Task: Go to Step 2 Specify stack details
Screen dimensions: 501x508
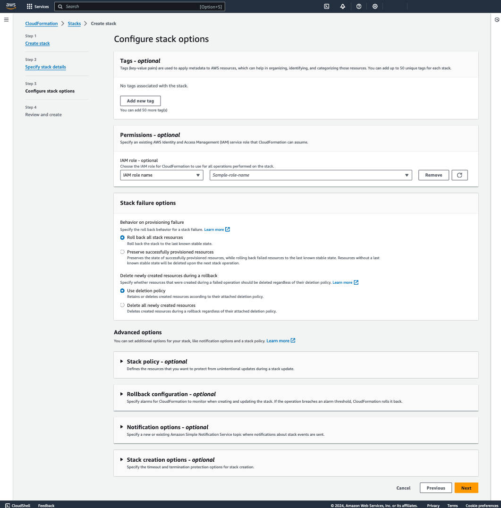Action: (45, 67)
